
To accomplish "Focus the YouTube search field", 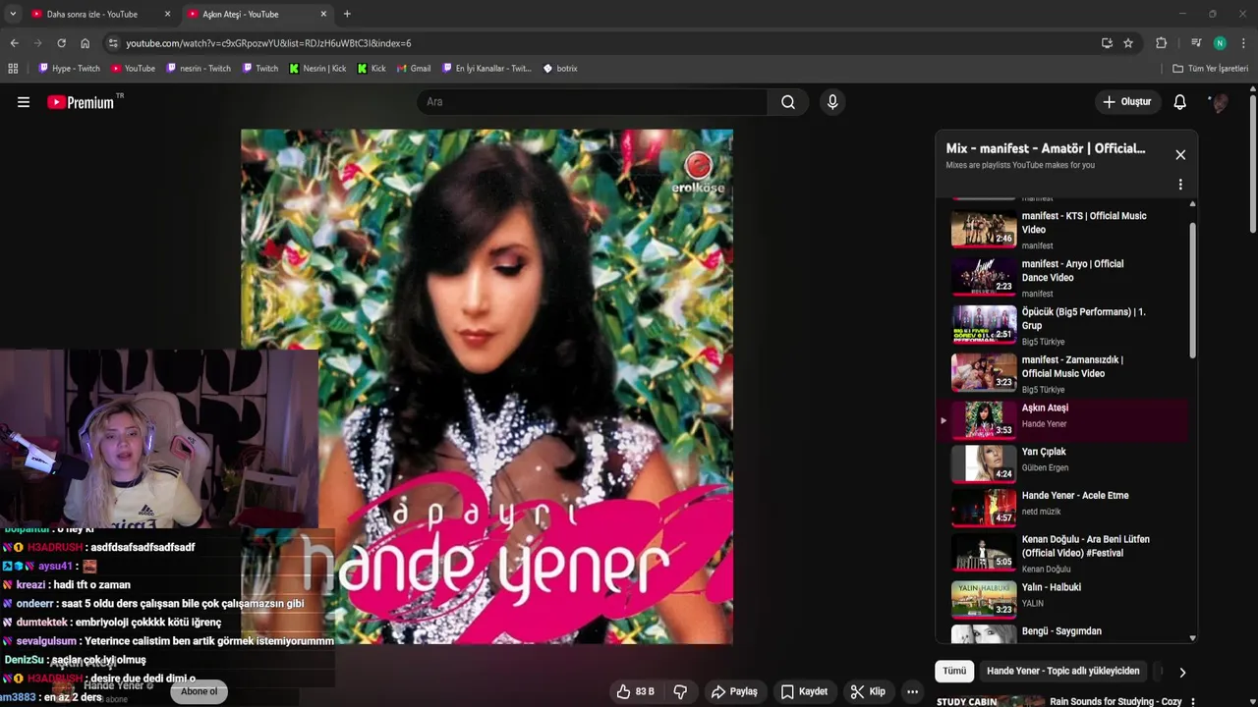I will (x=593, y=102).
